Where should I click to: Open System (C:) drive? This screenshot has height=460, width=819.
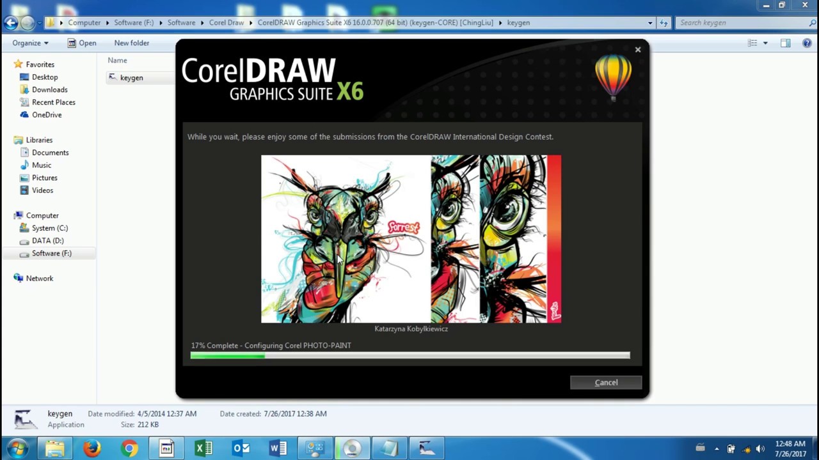click(49, 228)
